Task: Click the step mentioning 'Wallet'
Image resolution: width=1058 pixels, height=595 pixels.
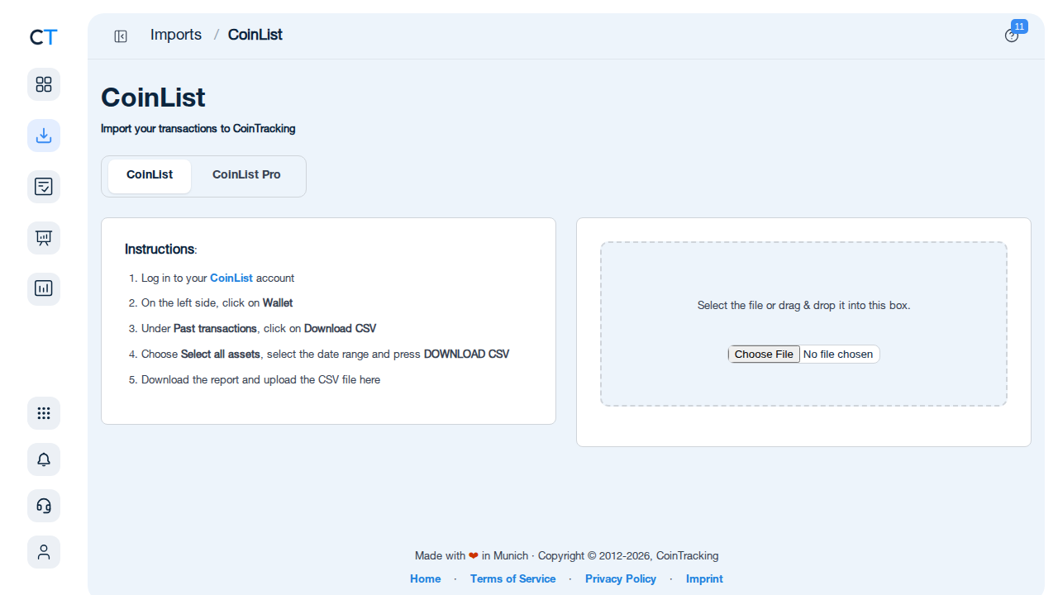Action: click(217, 303)
